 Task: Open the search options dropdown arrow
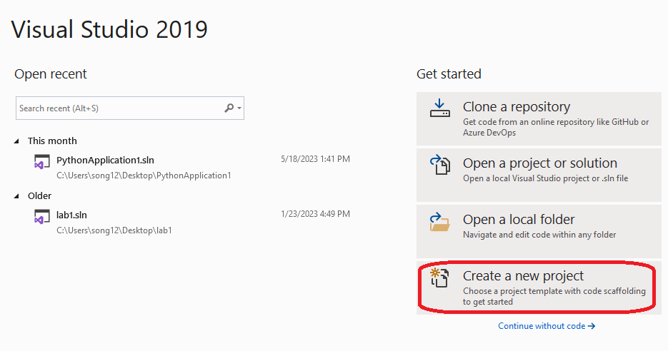(x=239, y=108)
